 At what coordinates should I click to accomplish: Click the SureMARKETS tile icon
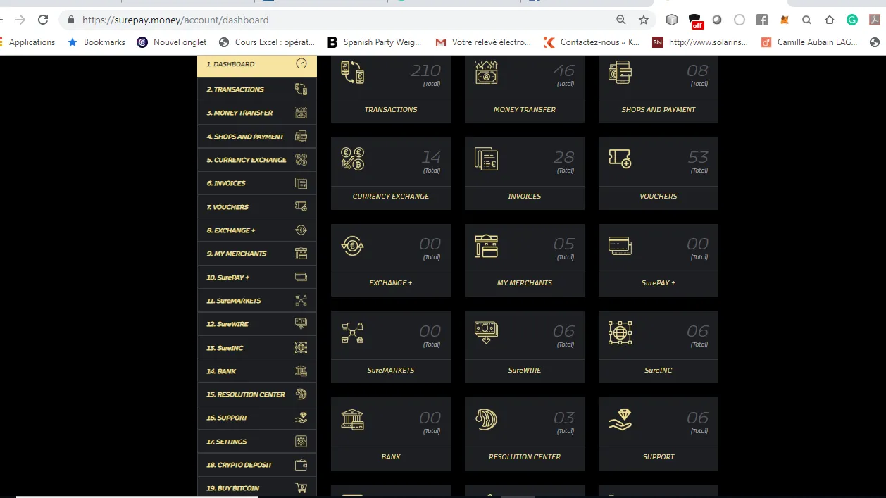click(x=353, y=332)
